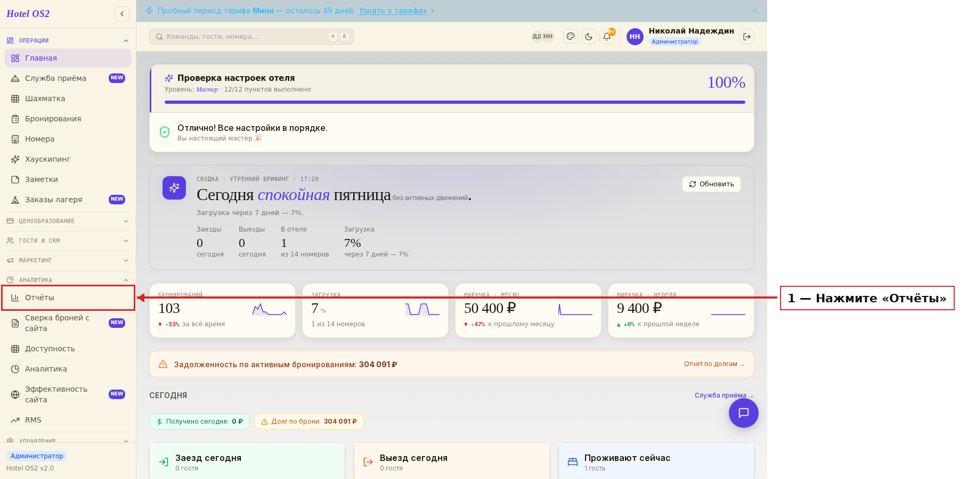Click the В отеле 1 из 14 номеров stat
Screen dimensions: 967x479
(305, 242)
